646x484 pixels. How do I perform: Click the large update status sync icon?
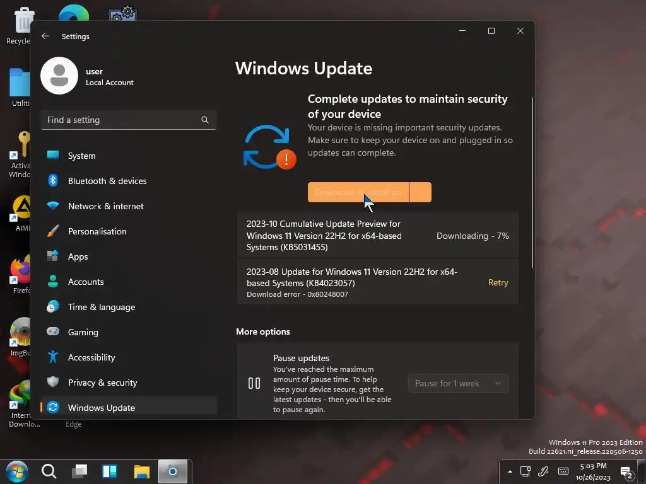pos(269,147)
